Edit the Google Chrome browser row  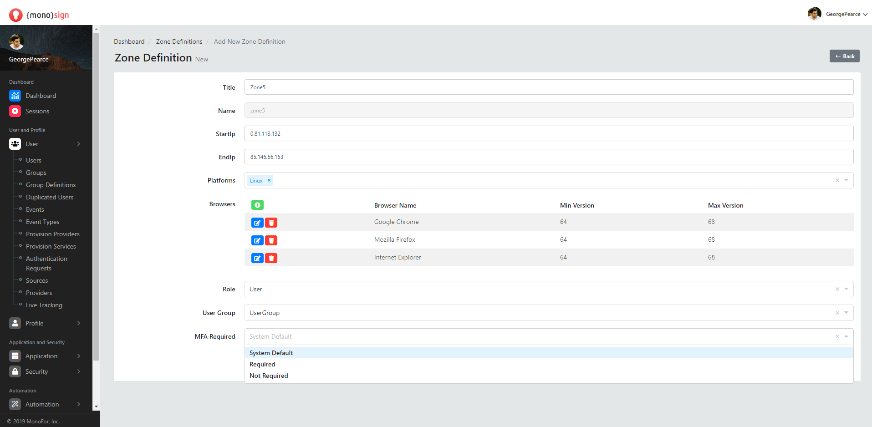click(257, 223)
